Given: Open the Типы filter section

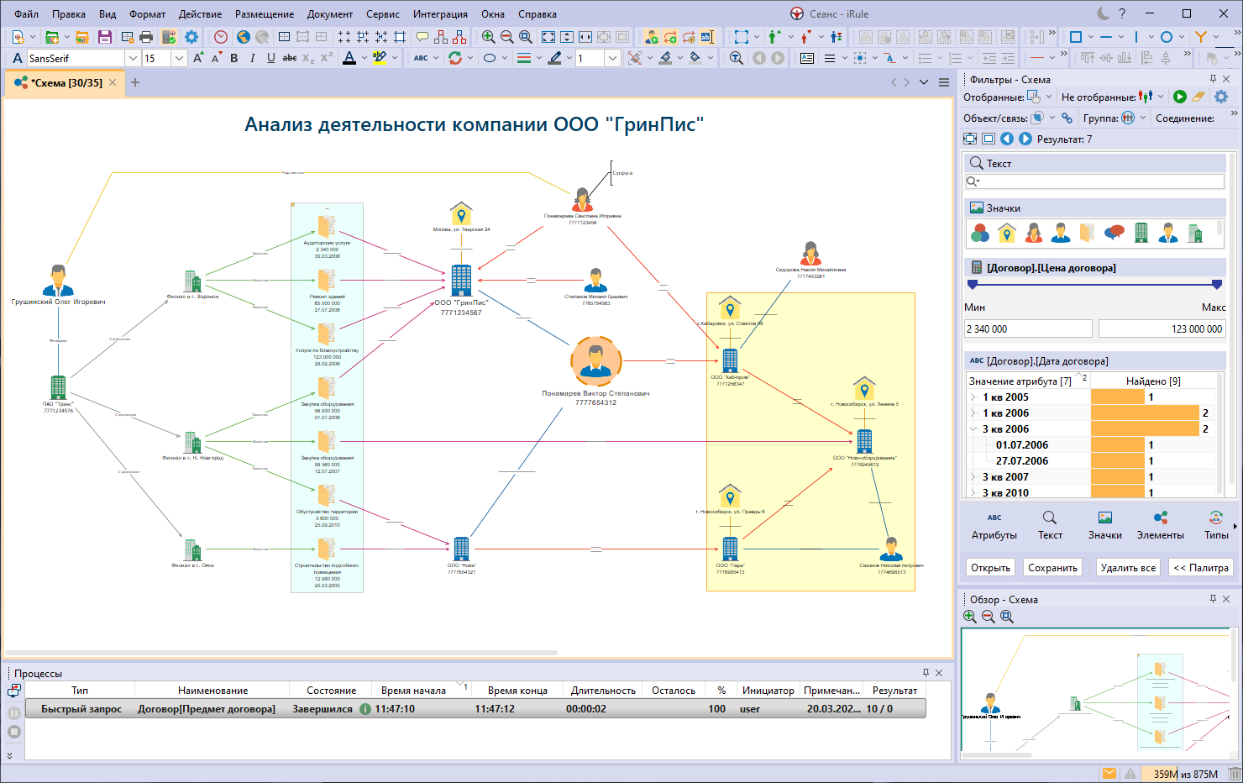Looking at the screenshot, I should pyautogui.click(x=1215, y=525).
